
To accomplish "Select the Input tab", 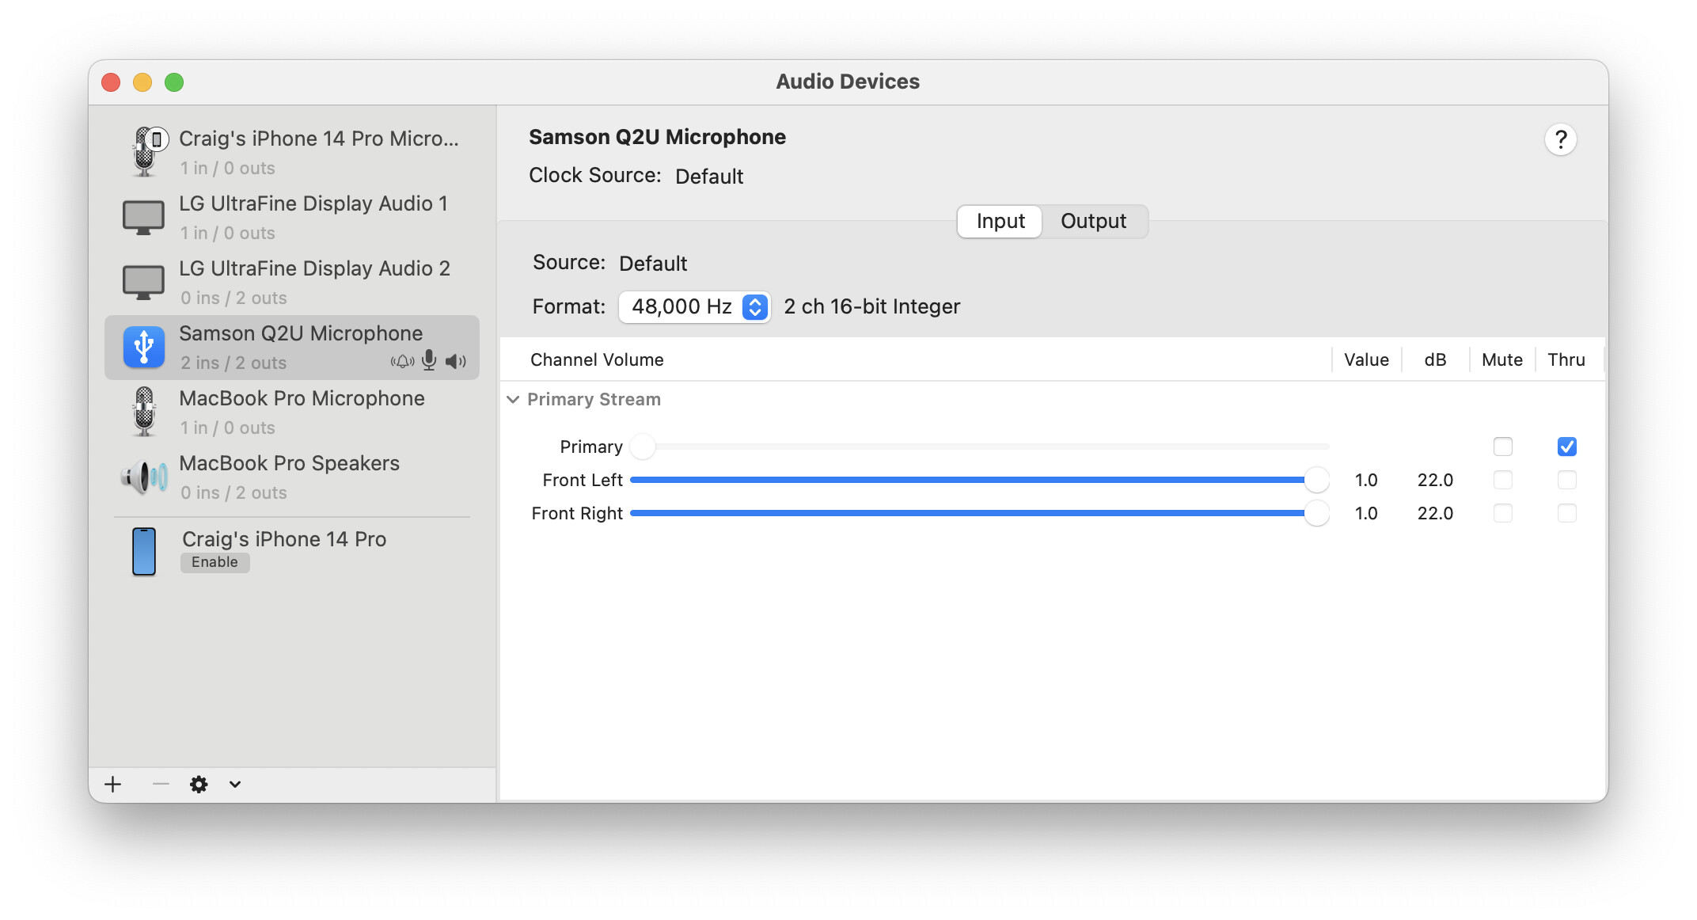I will click(999, 222).
